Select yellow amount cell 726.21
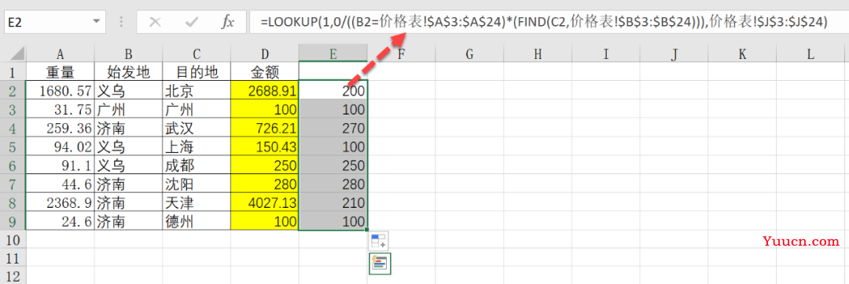 click(x=265, y=128)
